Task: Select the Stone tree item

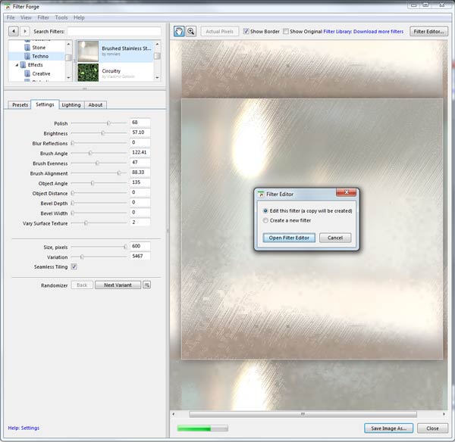Action: 39,48
